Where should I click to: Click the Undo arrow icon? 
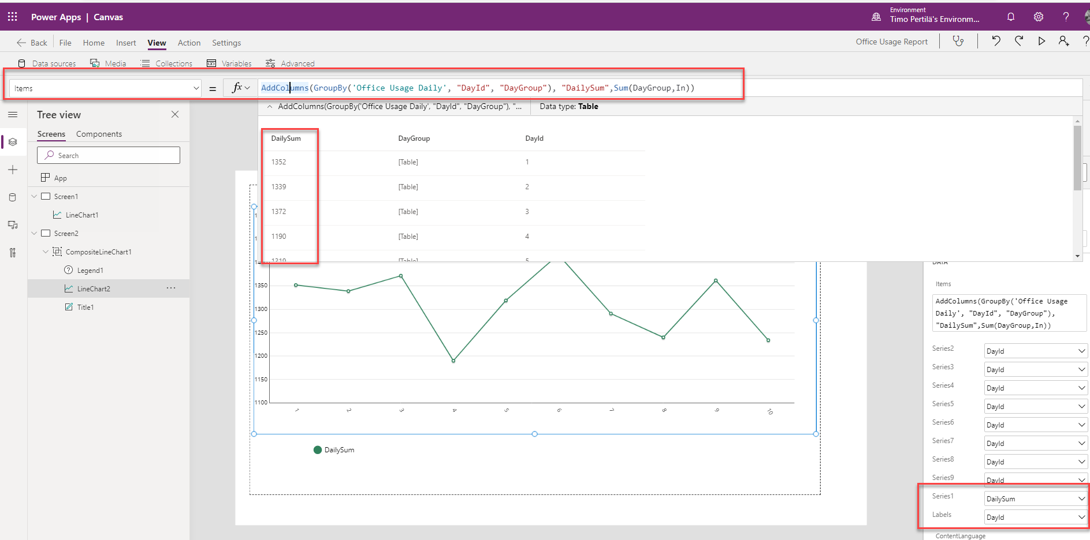point(996,41)
